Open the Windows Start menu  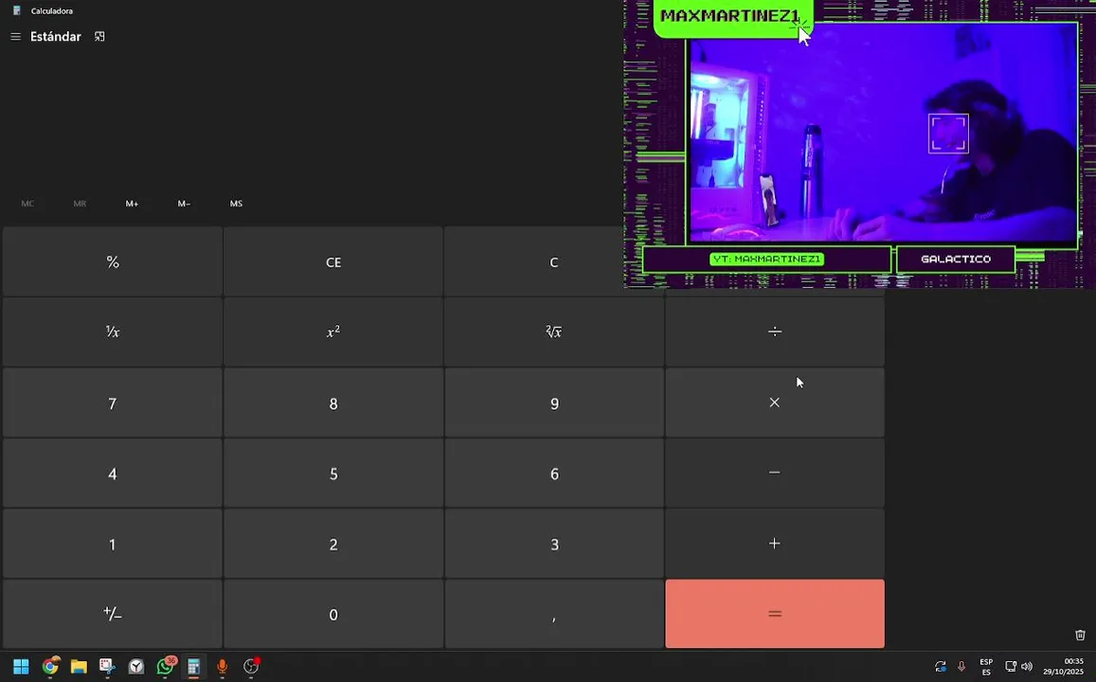tap(21, 666)
